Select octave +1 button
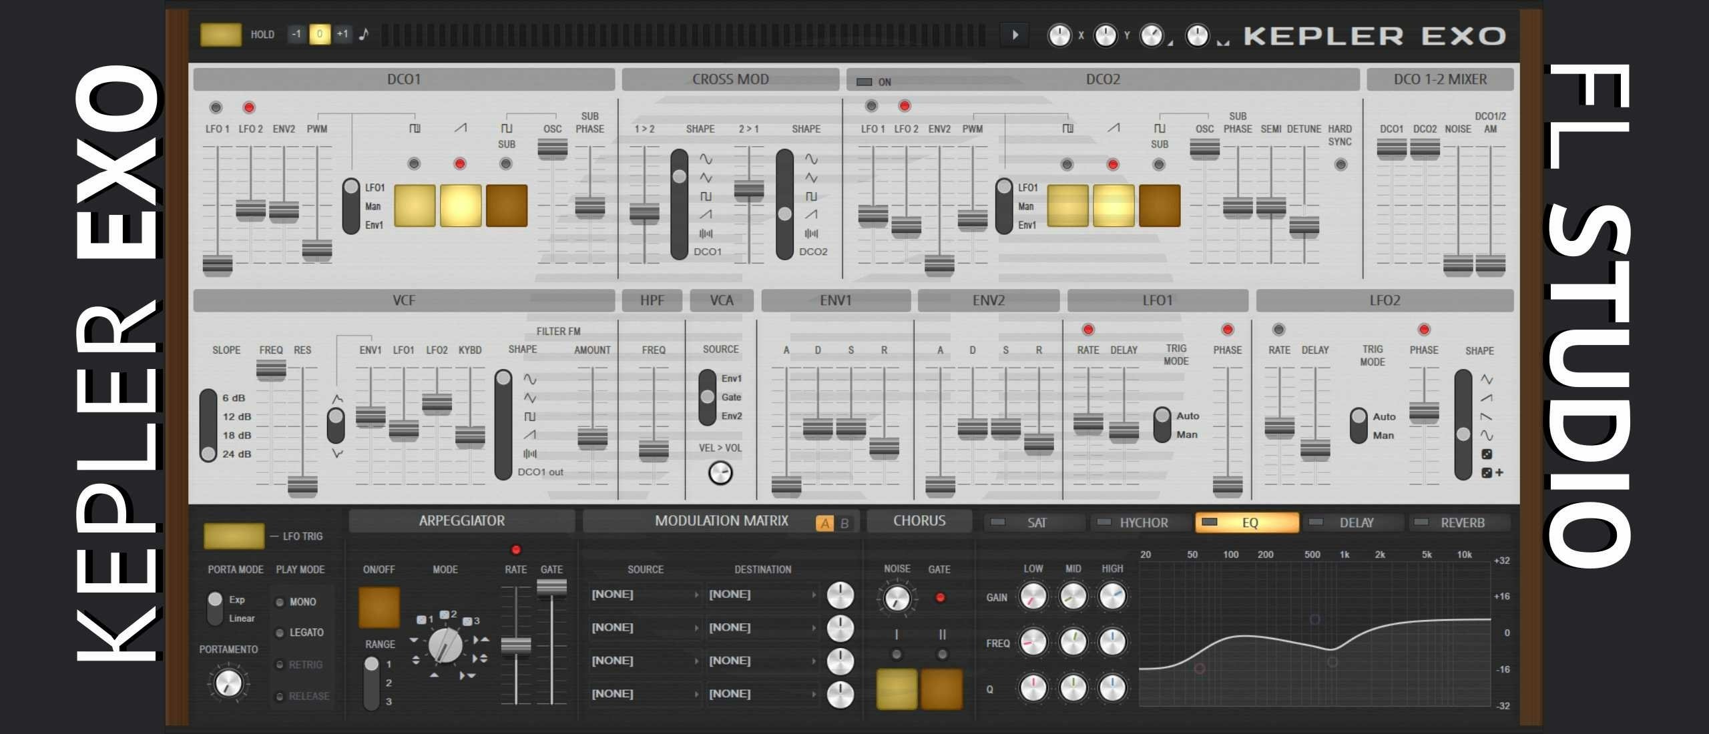Image resolution: width=1709 pixels, height=734 pixels. (342, 34)
